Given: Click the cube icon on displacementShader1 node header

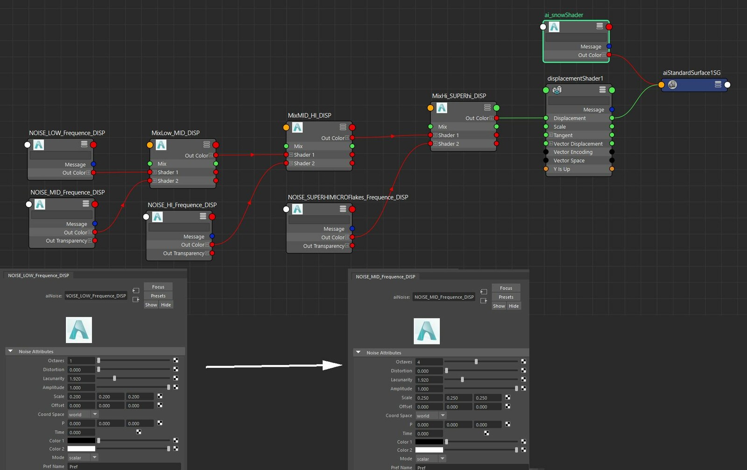Looking at the screenshot, I should (557, 90).
